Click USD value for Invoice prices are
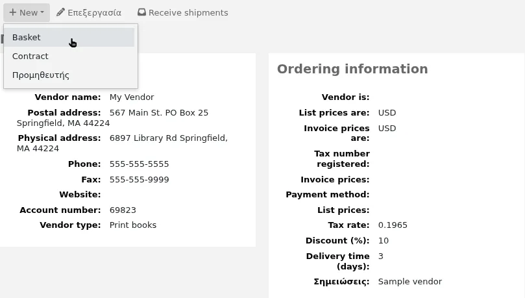The width and height of the screenshot is (525, 298). click(x=387, y=129)
